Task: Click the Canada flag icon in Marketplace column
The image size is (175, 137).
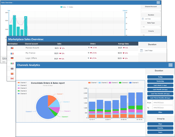Action: click(12, 79)
